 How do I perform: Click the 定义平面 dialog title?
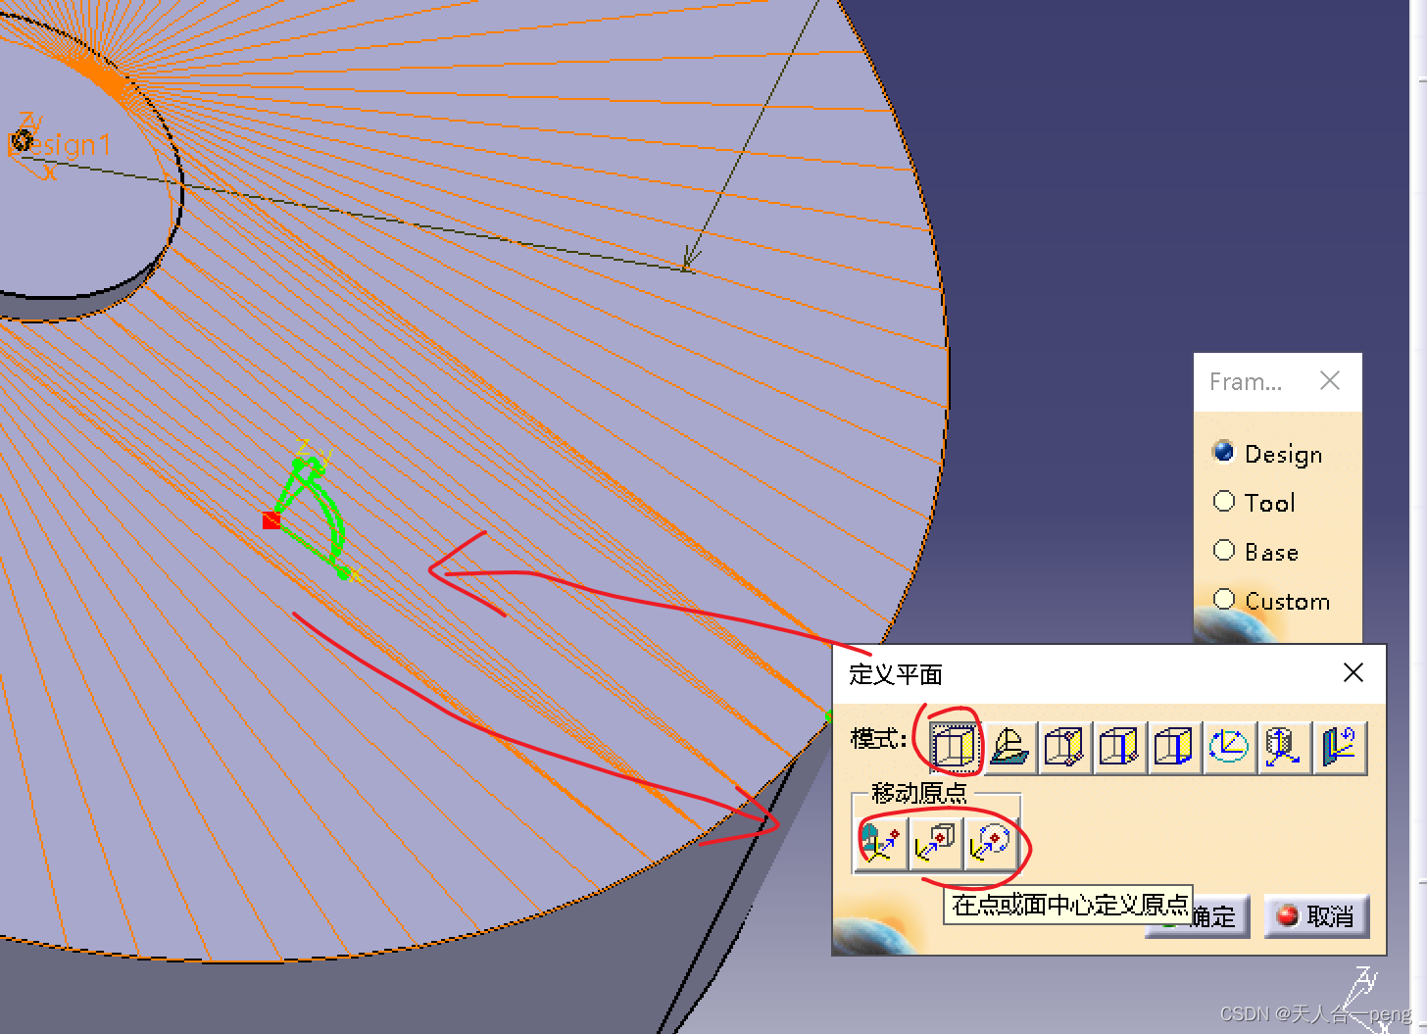896,674
